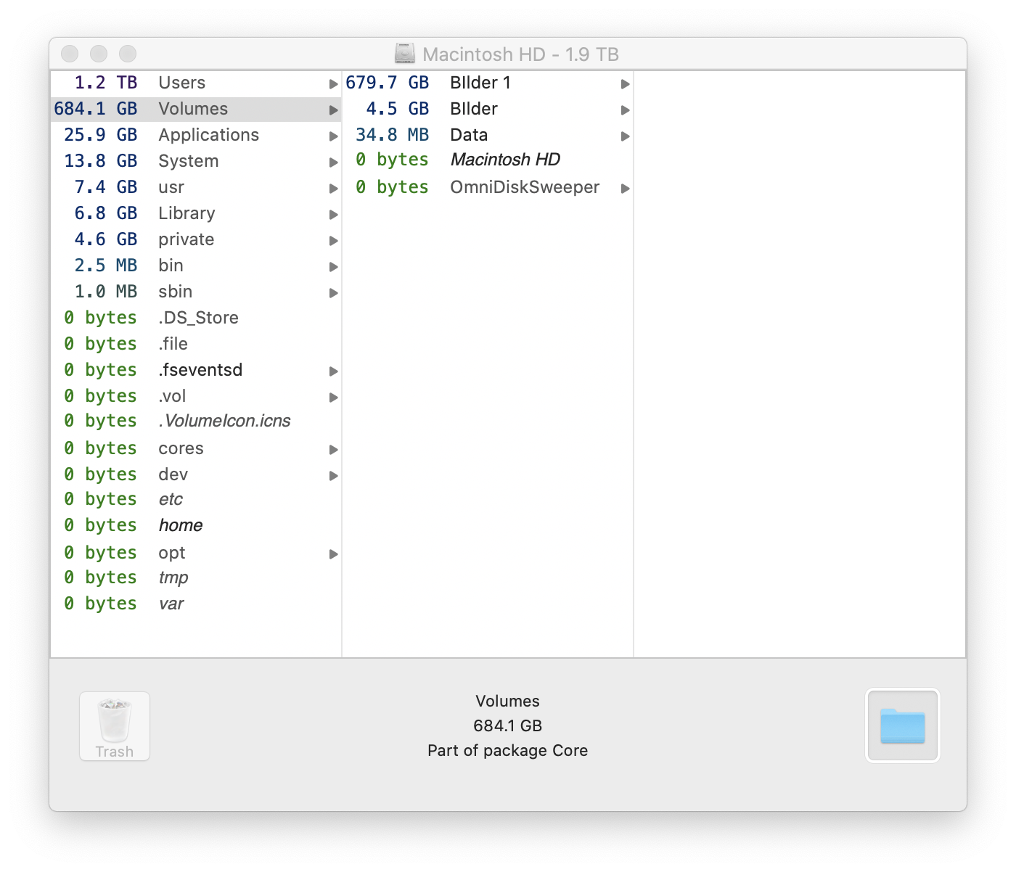Expand the 4.5 GB BIlder arrow

[x=626, y=110]
